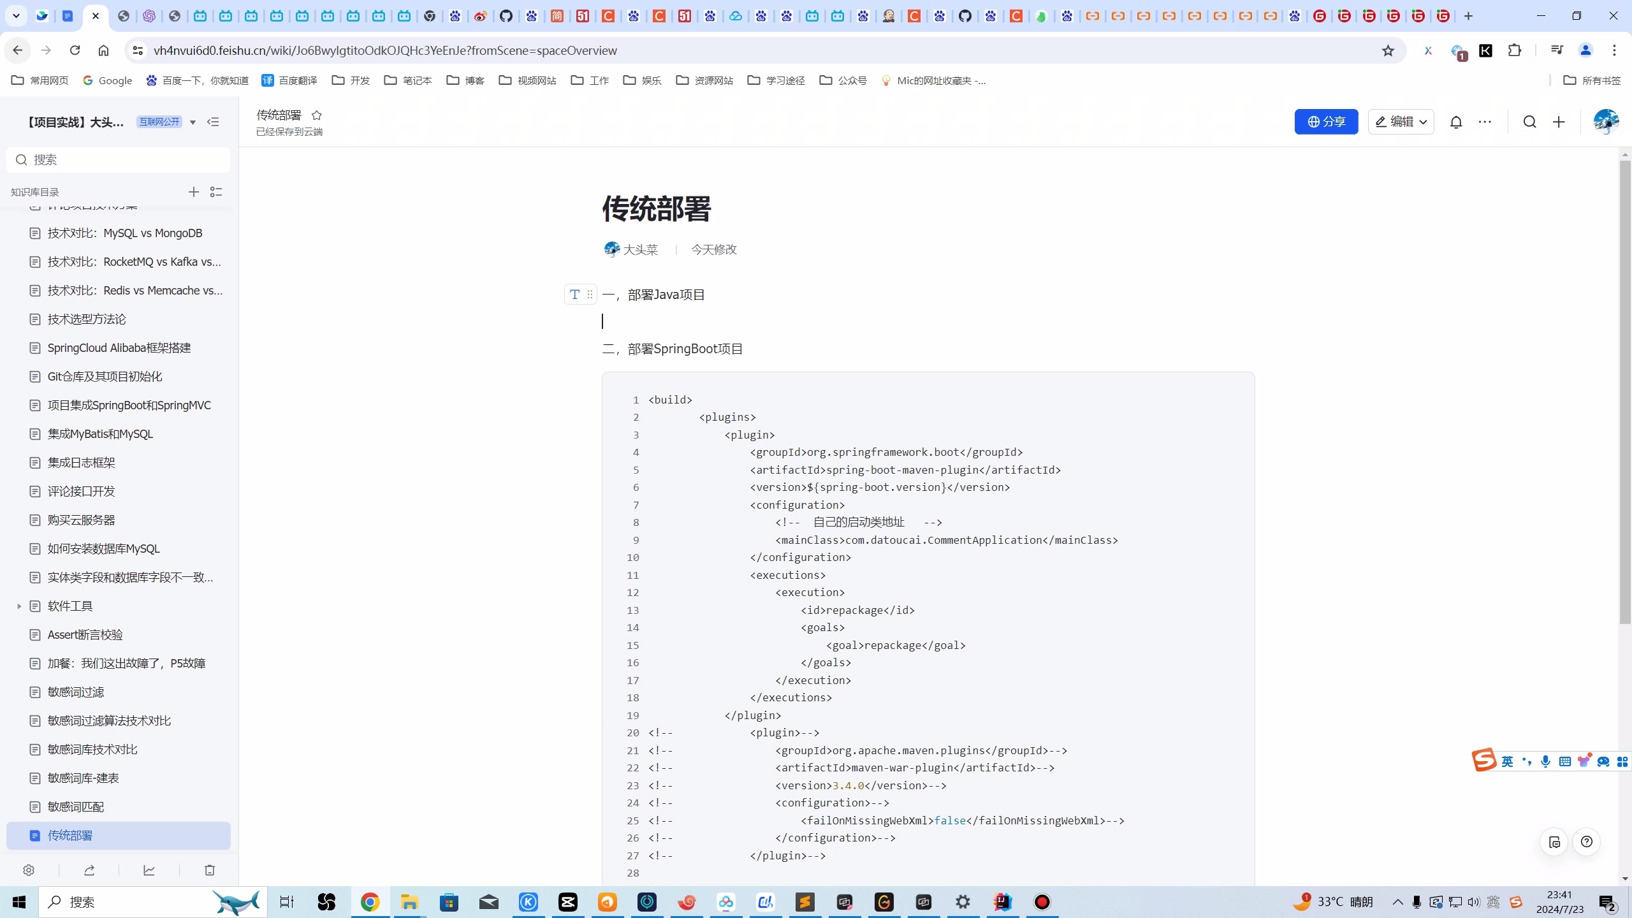
Task: Toggle the favorite star next to 传统部署 title
Action: [x=317, y=114]
